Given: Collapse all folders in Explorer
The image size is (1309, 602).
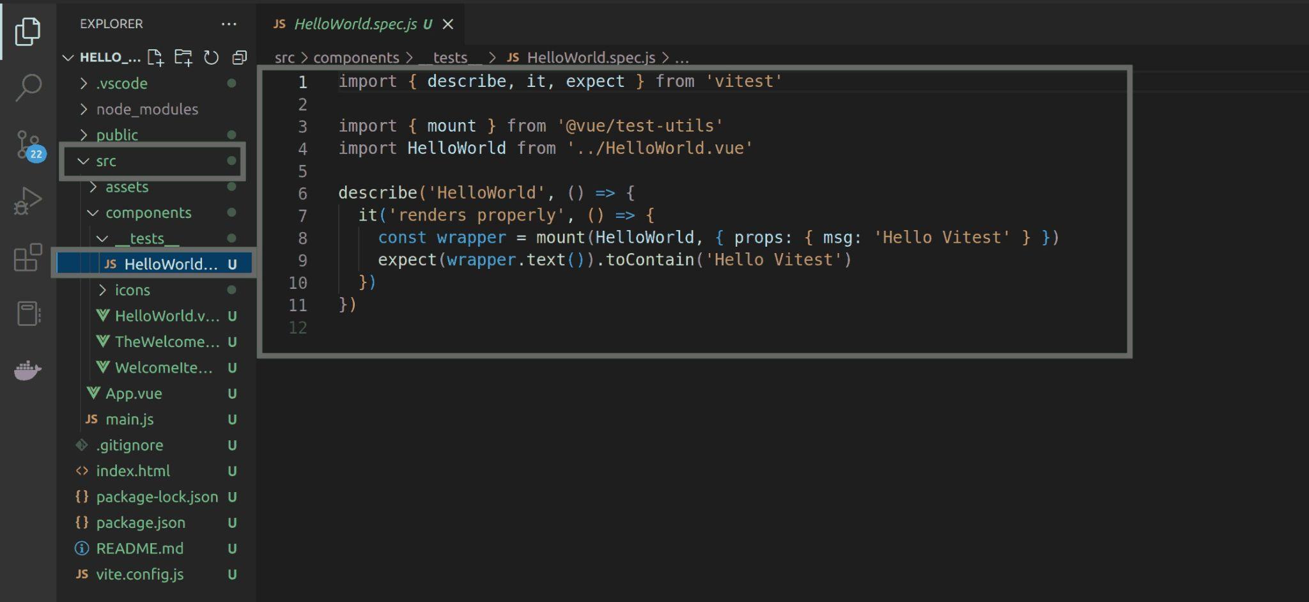Looking at the screenshot, I should [x=239, y=58].
